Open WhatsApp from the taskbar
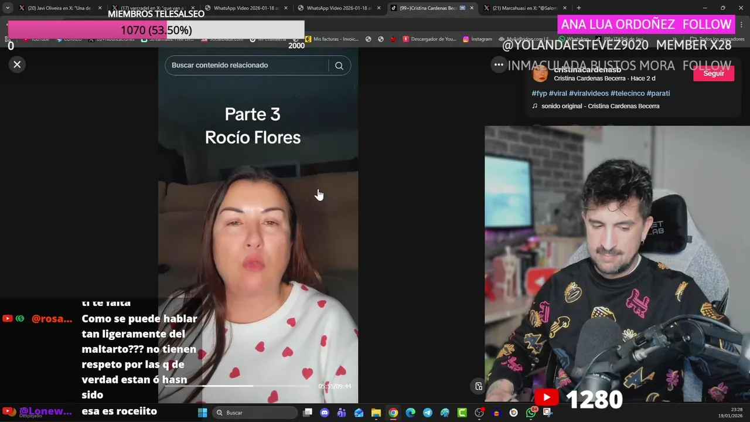 click(x=531, y=413)
